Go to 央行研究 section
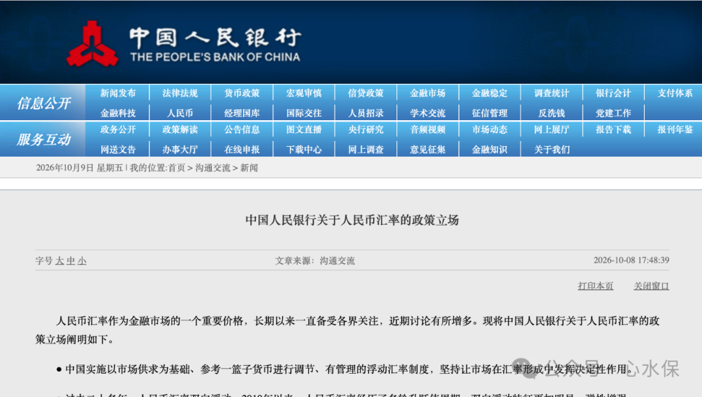This screenshot has width=702, height=397. point(366,129)
